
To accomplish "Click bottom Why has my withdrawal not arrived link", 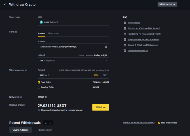I will [x=139, y=123].
